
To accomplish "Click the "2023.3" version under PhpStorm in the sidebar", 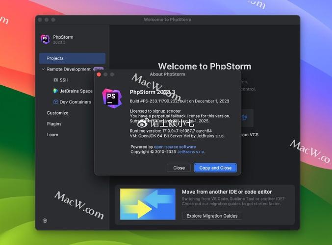I will pyautogui.click(x=59, y=42).
